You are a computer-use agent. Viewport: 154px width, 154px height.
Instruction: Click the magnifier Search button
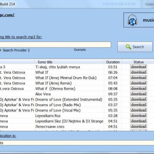[135, 47]
